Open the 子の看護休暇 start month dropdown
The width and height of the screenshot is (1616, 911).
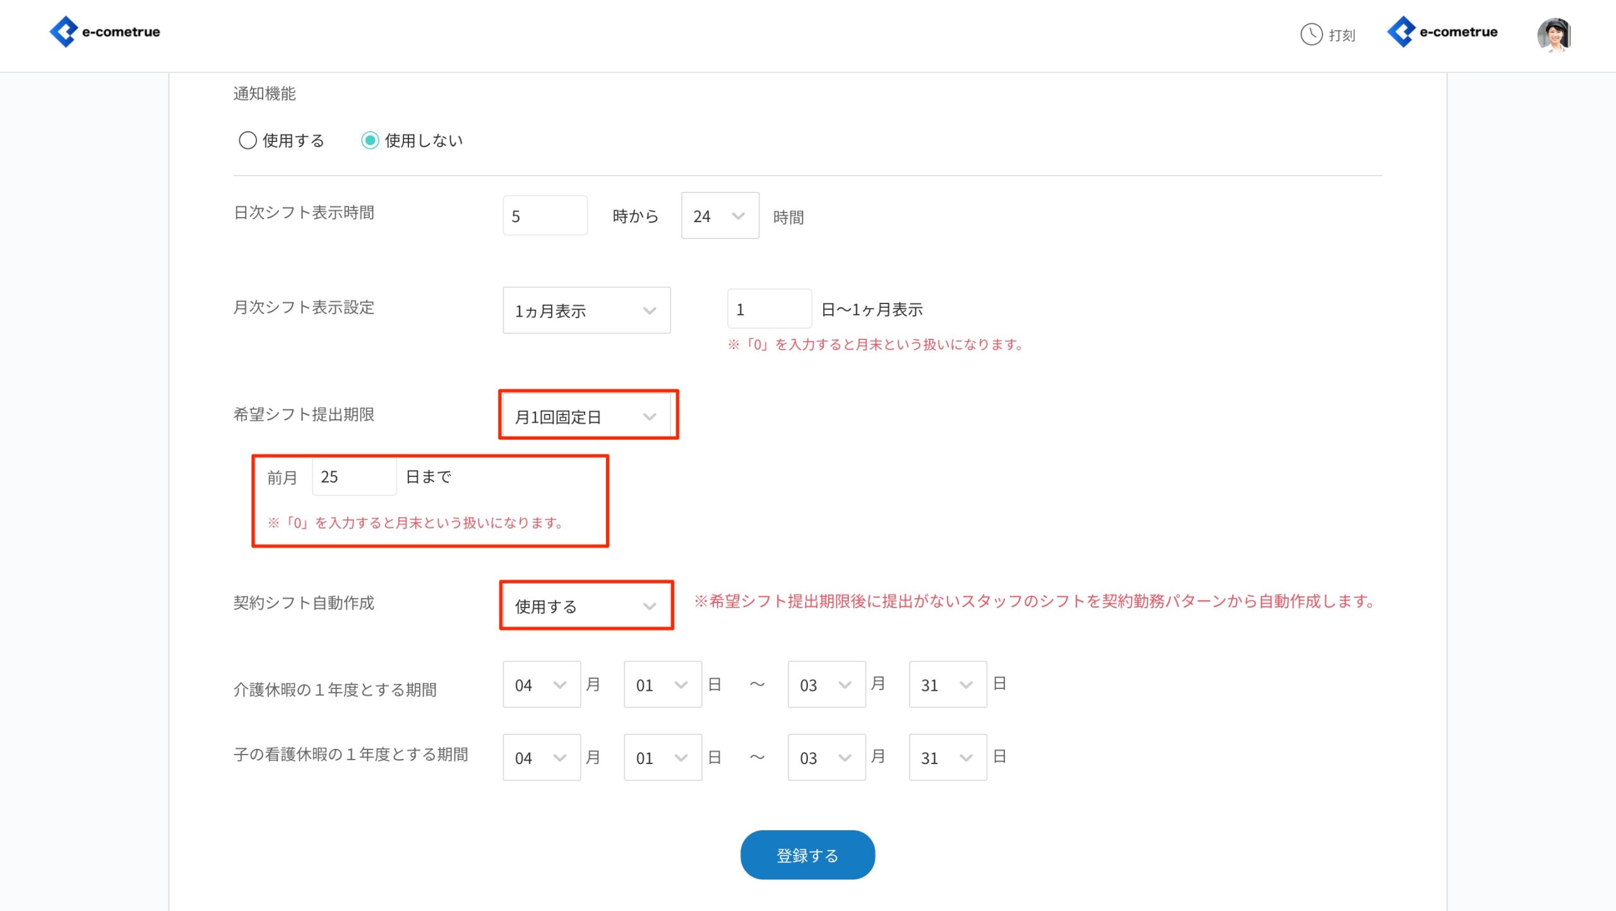541,757
